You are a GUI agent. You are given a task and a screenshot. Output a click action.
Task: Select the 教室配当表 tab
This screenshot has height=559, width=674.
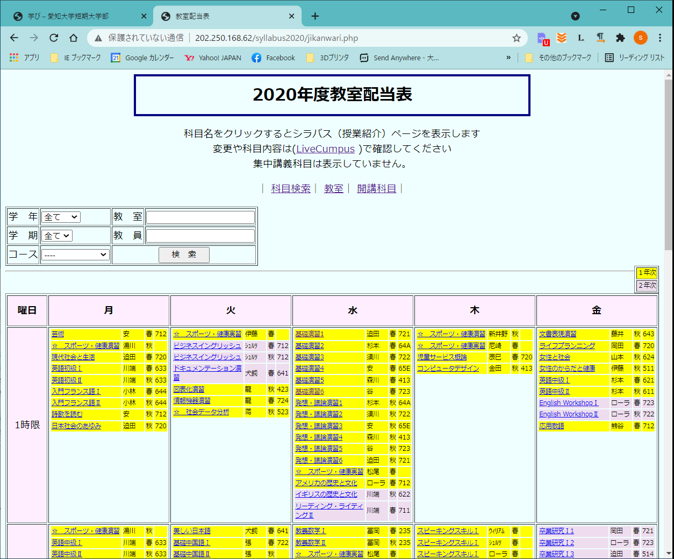[192, 16]
